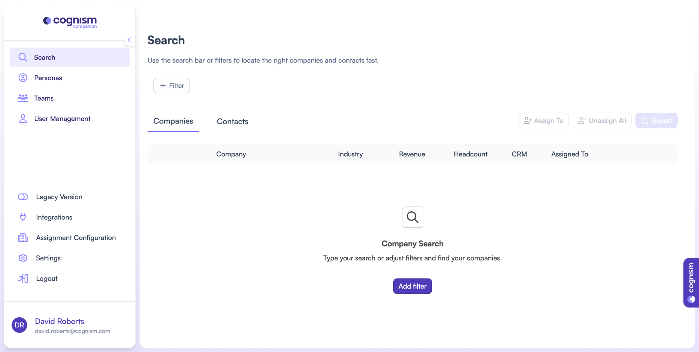This screenshot has width=699, height=352.
Task: Click the Settings gear icon
Action: (x=23, y=258)
